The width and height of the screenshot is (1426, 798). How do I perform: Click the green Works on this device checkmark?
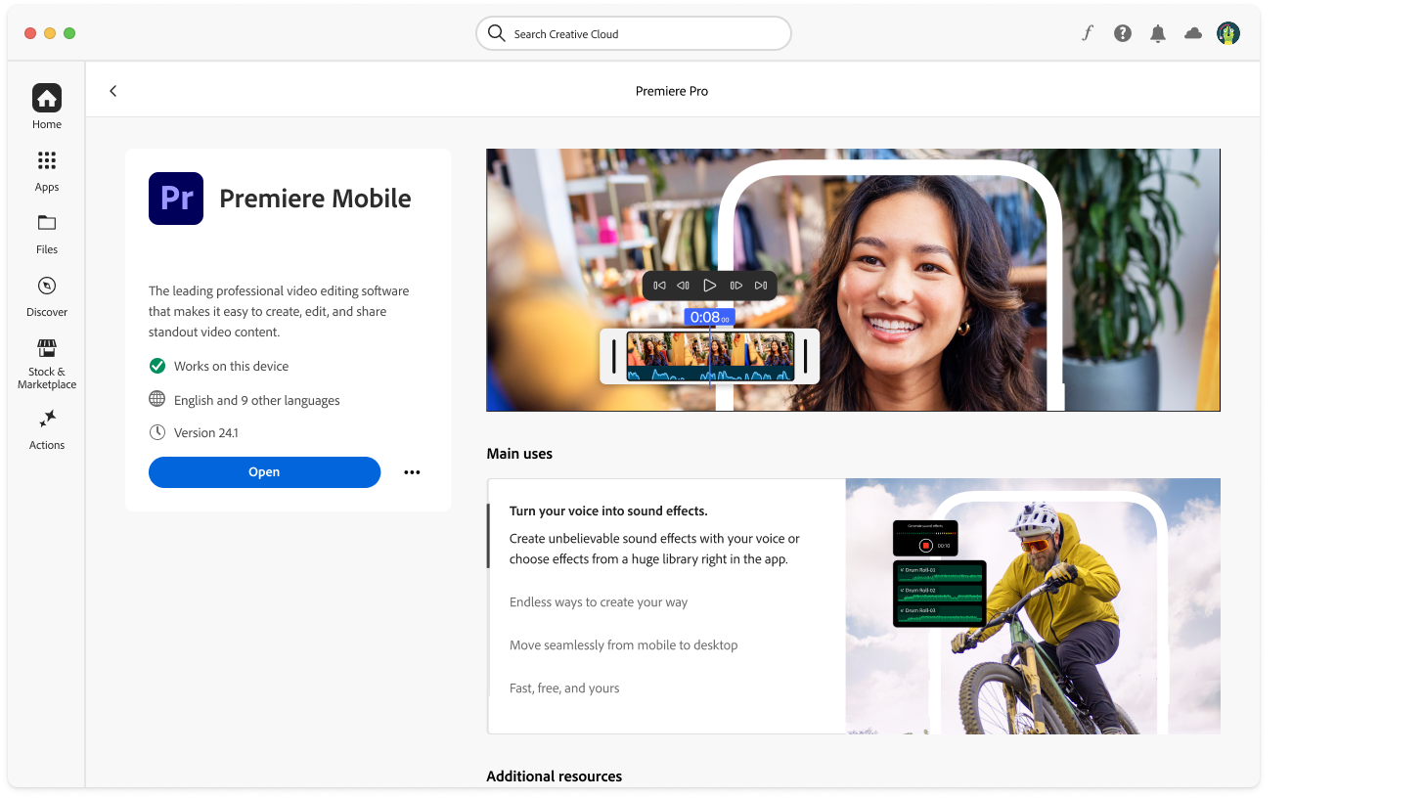[156, 366]
